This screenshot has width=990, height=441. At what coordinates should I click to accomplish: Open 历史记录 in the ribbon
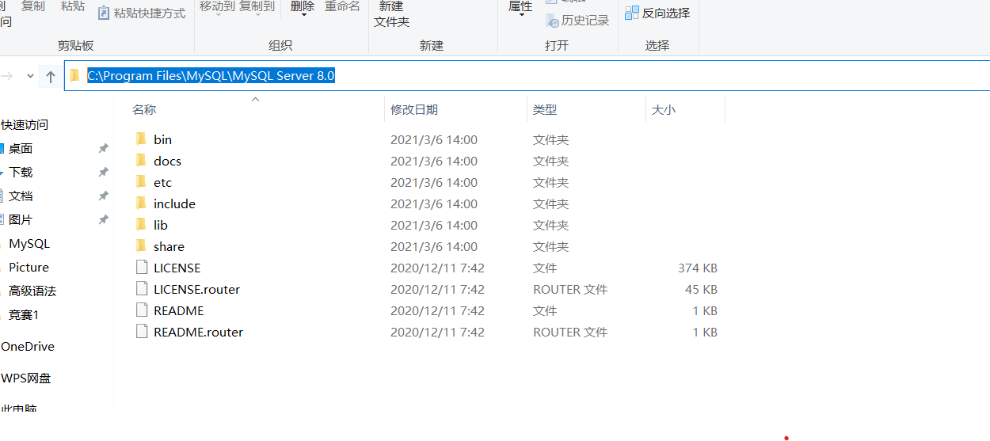coord(578,21)
